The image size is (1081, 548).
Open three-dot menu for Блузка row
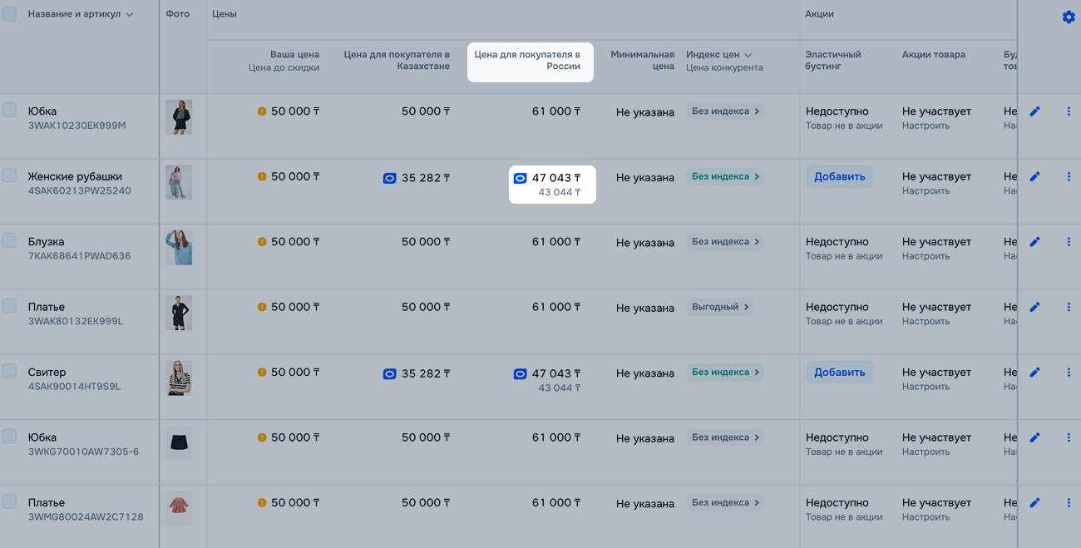(1069, 242)
